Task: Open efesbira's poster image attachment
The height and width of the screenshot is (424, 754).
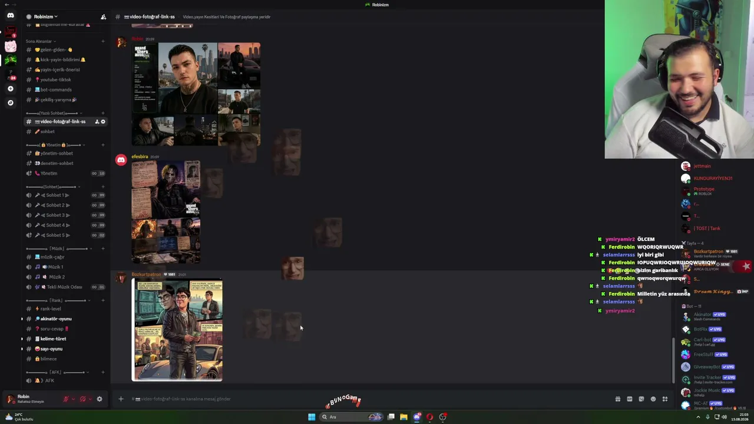Action: click(x=166, y=212)
